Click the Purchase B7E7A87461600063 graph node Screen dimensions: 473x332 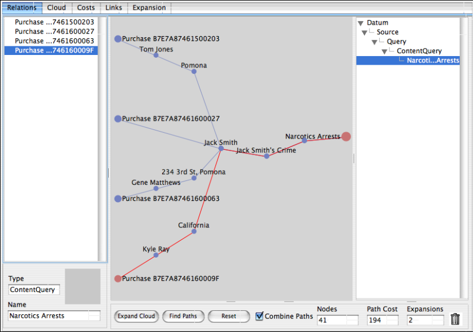point(118,199)
